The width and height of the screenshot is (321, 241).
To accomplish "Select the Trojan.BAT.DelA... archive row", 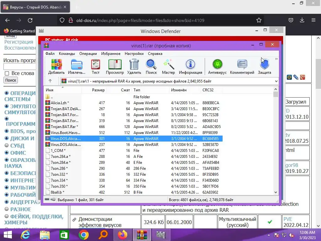I will pyautogui.click(x=134, y=109).
